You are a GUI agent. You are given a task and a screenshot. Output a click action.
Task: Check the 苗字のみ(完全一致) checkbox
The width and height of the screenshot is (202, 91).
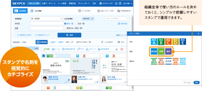[x=65, y=28]
